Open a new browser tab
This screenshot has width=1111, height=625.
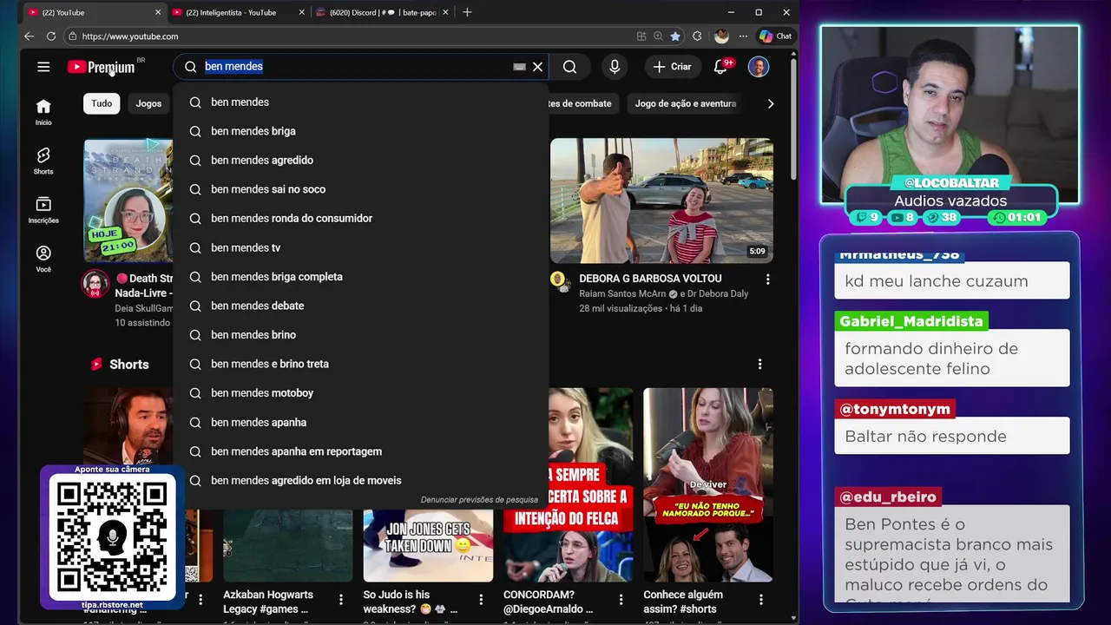pos(467,12)
